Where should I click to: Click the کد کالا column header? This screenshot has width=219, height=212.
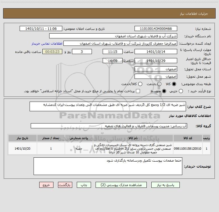pos(188,138)
